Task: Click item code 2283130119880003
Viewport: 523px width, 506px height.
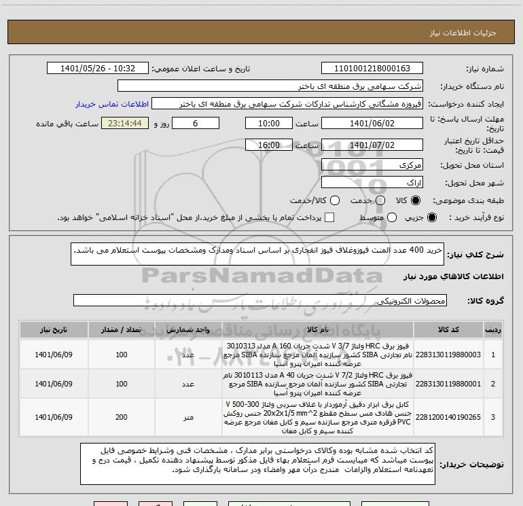Action: [448, 355]
